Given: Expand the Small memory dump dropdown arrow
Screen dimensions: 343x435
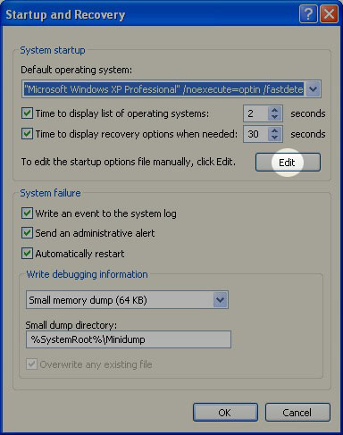Looking at the screenshot, I should click(221, 300).
